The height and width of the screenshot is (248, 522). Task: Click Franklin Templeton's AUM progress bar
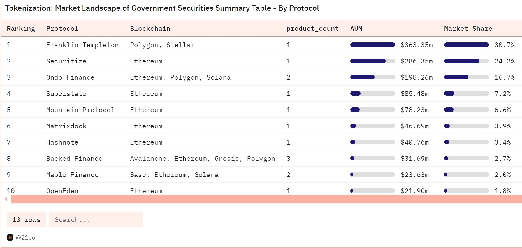(372, 45)
